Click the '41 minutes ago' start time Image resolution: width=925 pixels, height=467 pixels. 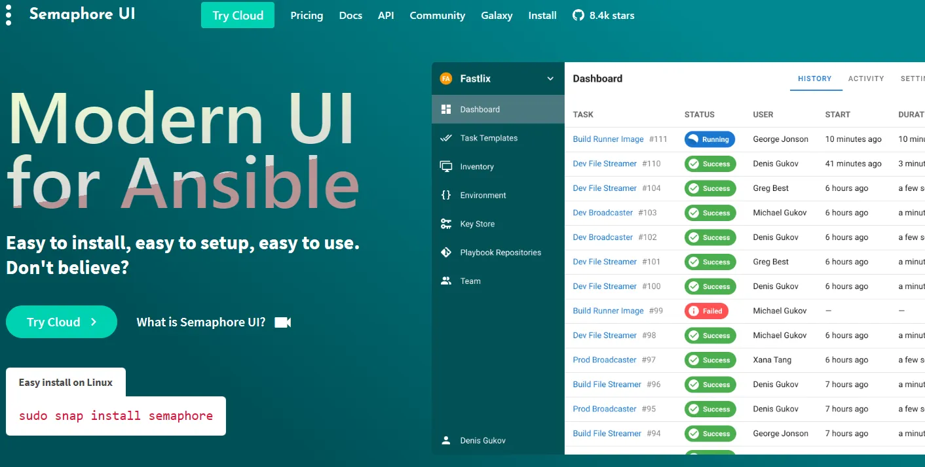tap(854, 164)
